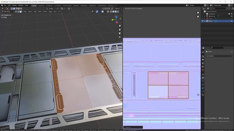Open the outliner filter dropdown
234x131 pixels.
230,9
